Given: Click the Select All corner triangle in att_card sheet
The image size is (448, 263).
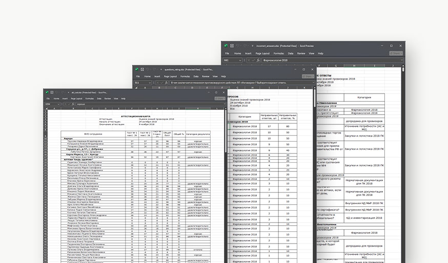Looking at the screenshot, I should point(46,108).
